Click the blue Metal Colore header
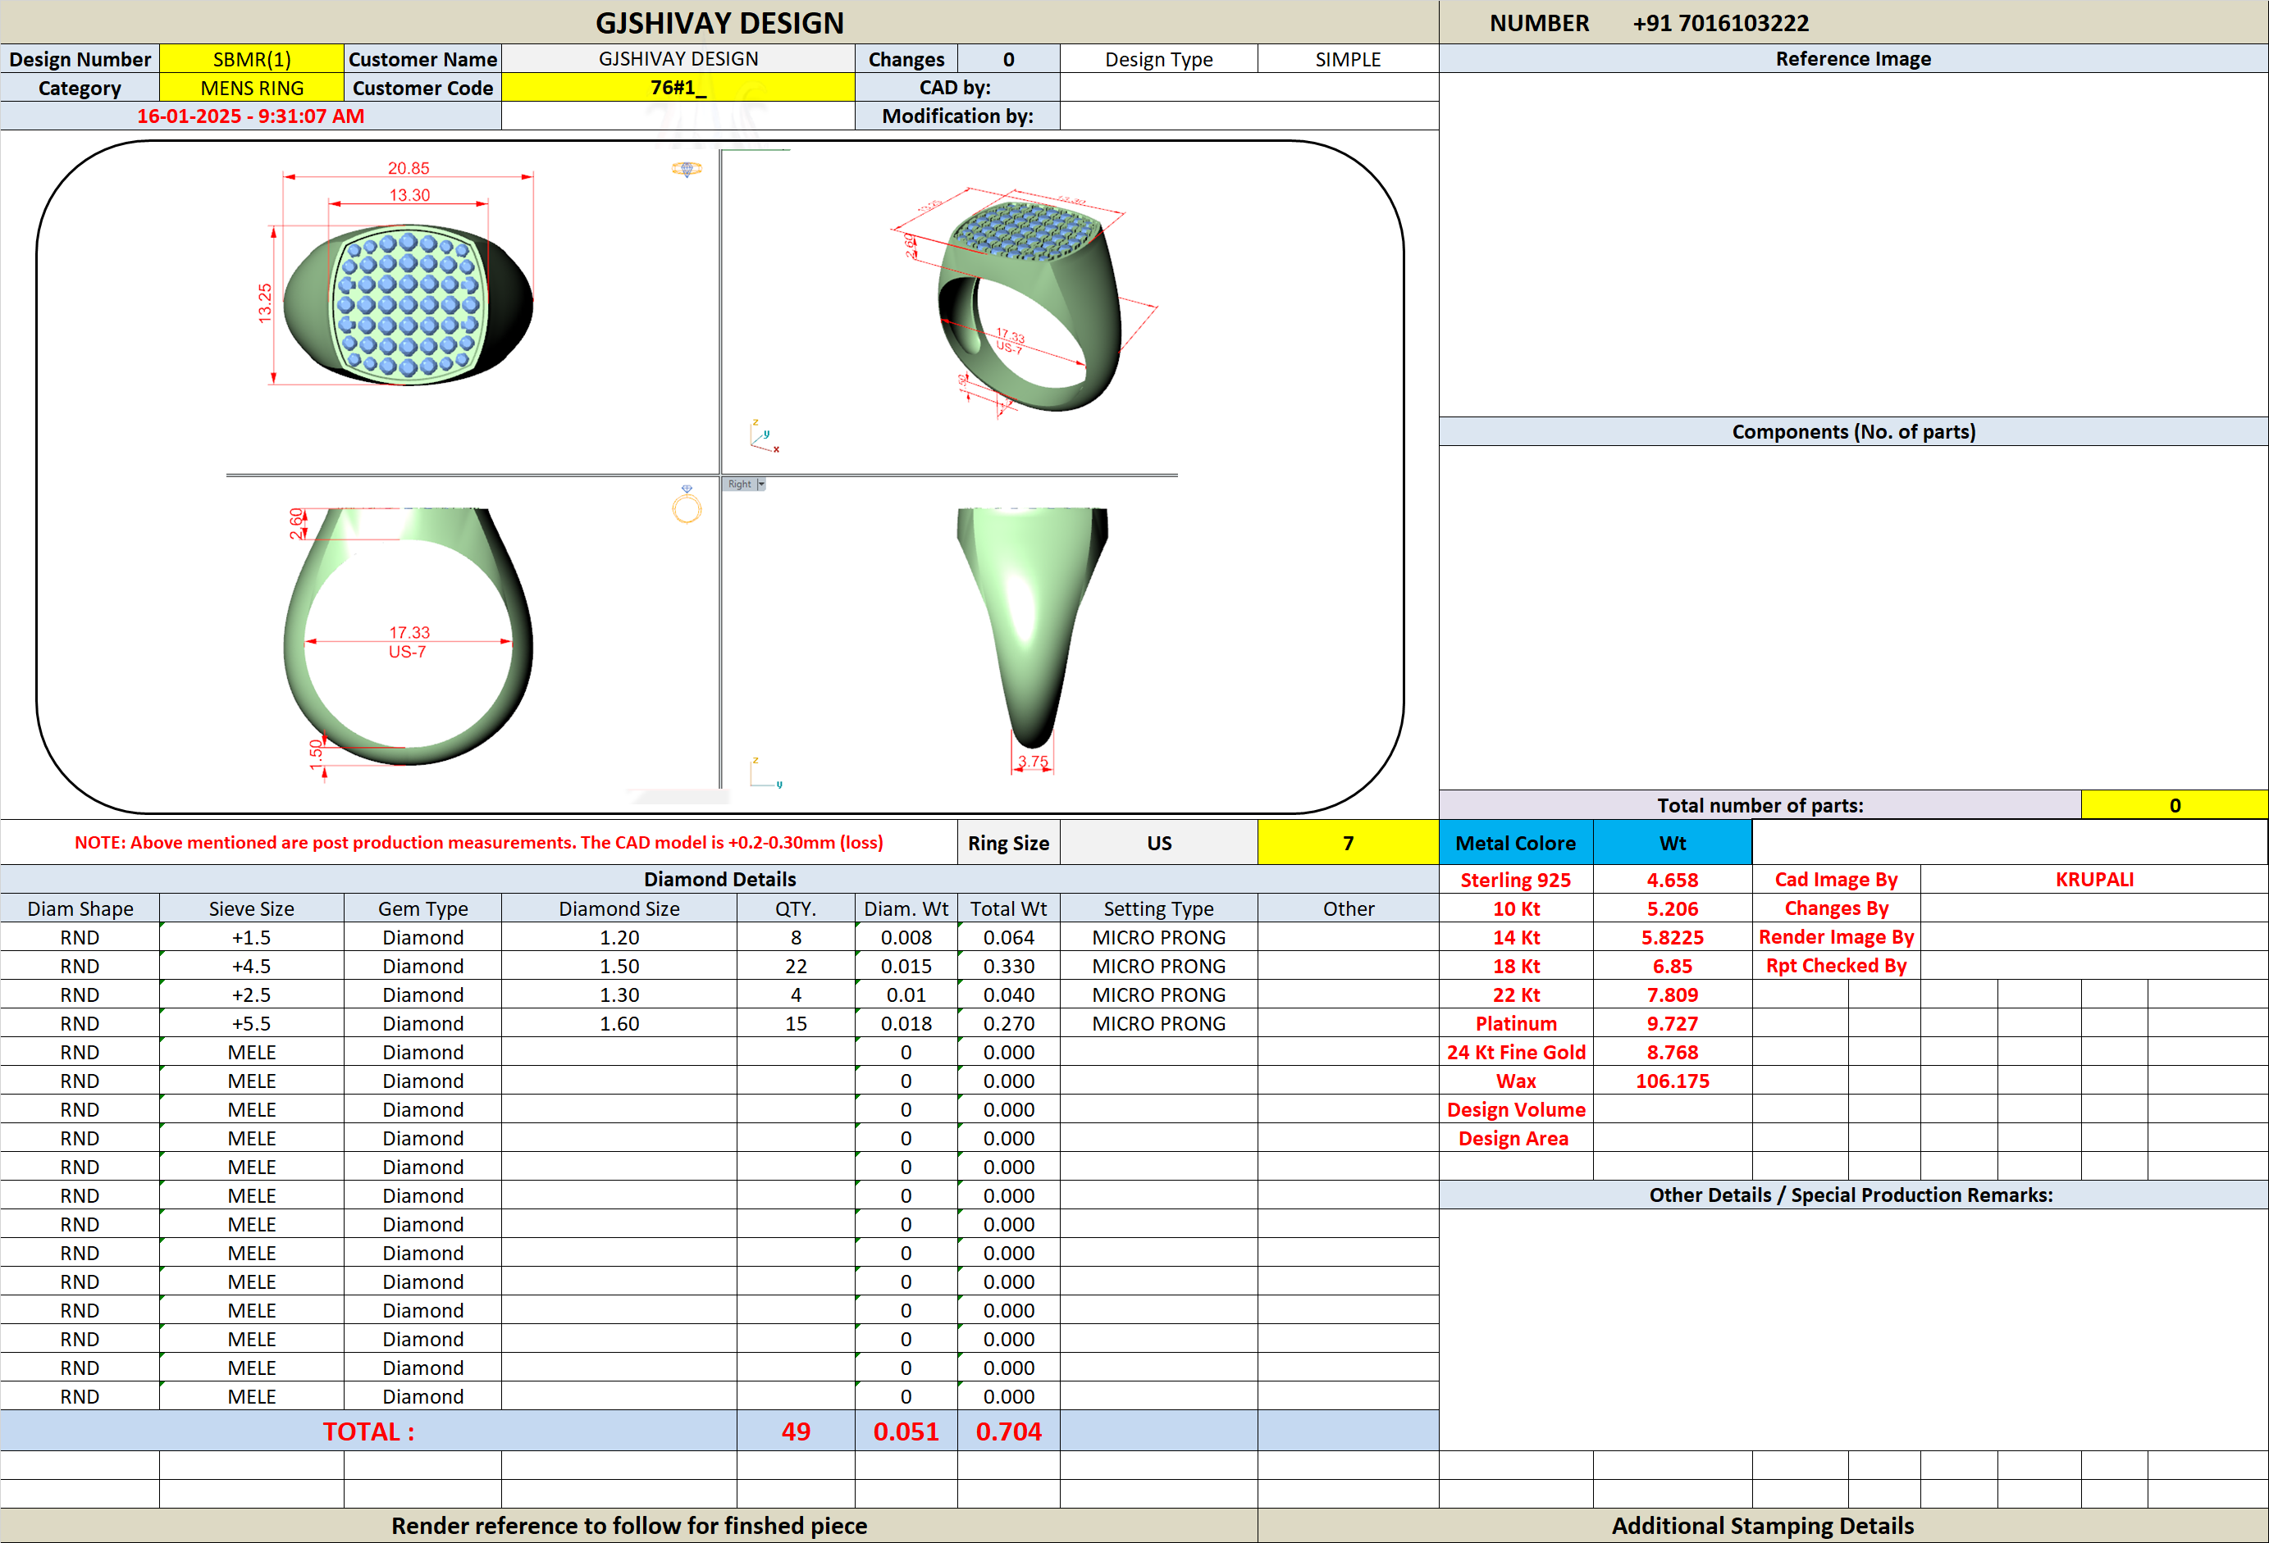Screen dimensions: 2269x1543 click(1515, 842)
